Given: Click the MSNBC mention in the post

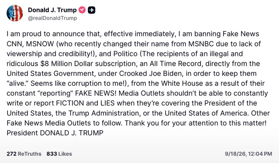Looking at the screenshot, I should [201, 44].
